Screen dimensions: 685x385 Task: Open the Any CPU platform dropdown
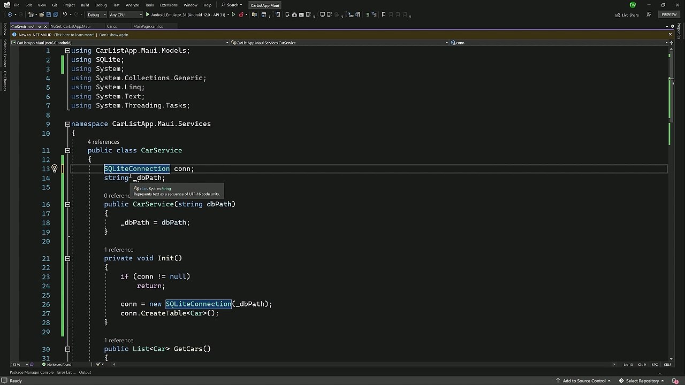pyautogui.click(x=126, y=14)
